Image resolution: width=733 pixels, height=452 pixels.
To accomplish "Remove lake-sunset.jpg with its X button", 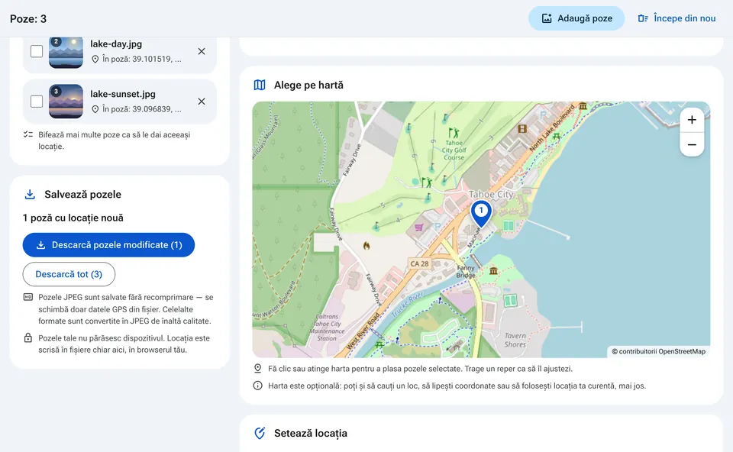I will [202, 102].
